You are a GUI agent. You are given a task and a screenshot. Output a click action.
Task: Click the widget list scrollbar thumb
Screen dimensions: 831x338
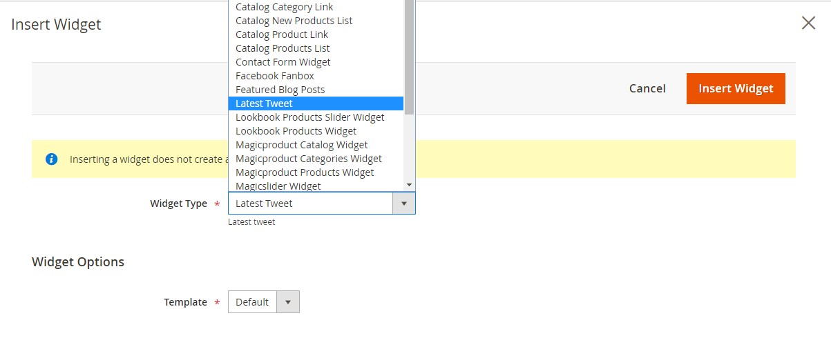point(409,55)
